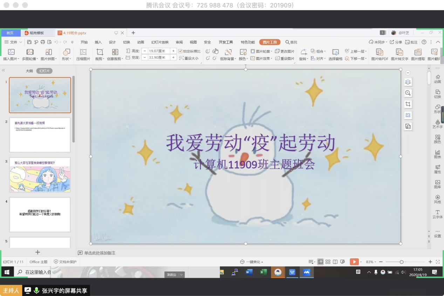This screenshot has height=296, width=444.
Task: Open the Gallery (图库) side panel
Action: (x=437, y=184)
